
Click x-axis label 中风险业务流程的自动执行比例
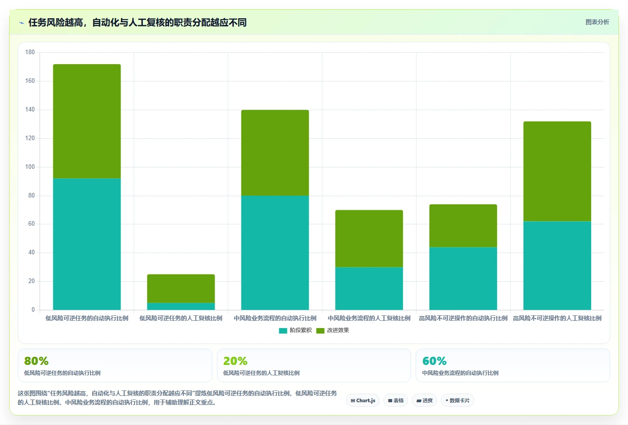(x=275, y=319)
